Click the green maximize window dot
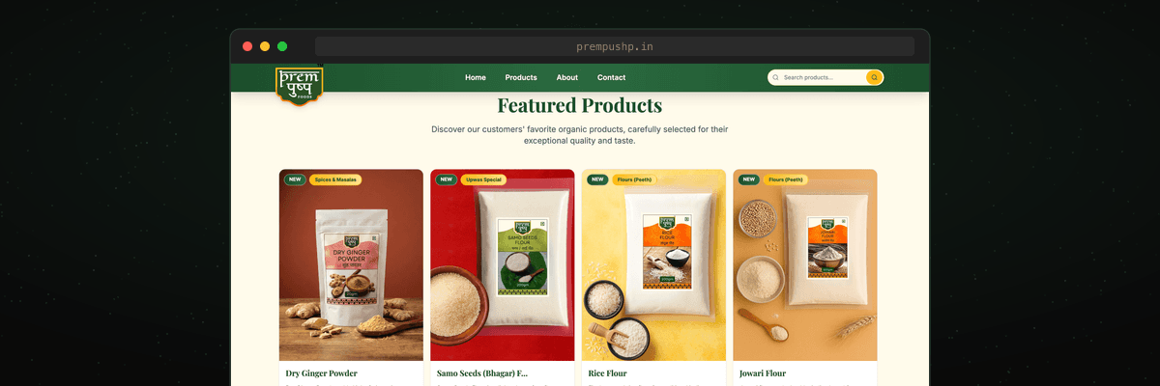The image size is (1160, 386). coord(282,46)
